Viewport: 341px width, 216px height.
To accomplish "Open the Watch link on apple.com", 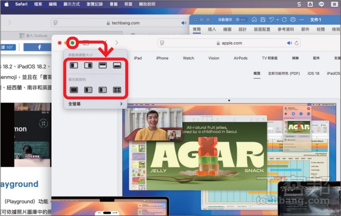I will tap(188, 58).
